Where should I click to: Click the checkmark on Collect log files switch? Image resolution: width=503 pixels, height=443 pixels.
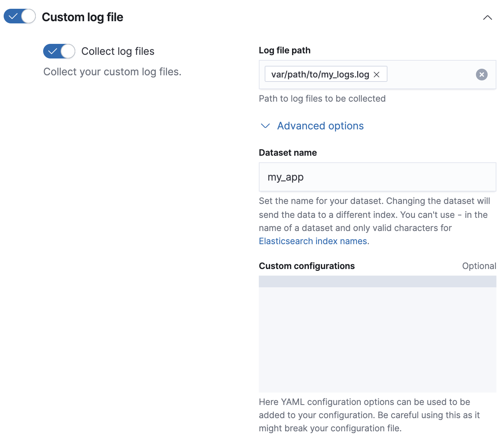click(x=52, y=51)
